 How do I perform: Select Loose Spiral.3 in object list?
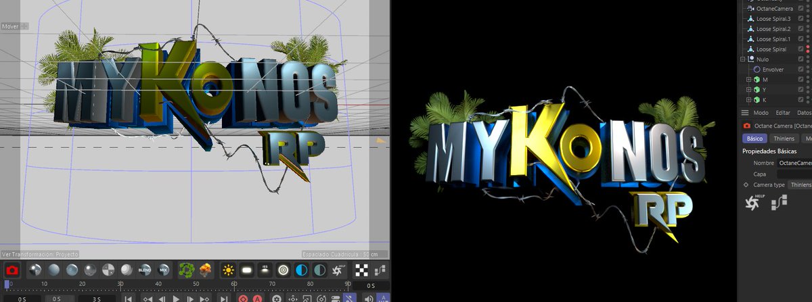click(773, 19)
